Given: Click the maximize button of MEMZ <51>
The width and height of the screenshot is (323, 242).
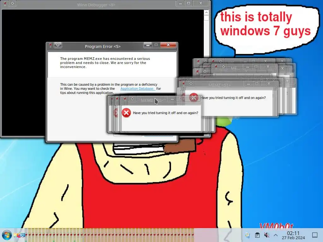Looking at the screenshot, I should point(257,84).
